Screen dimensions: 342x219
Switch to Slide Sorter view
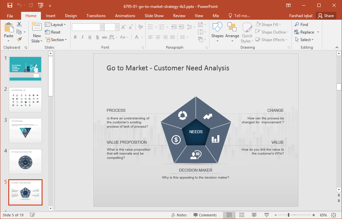(x=241, y=215)
